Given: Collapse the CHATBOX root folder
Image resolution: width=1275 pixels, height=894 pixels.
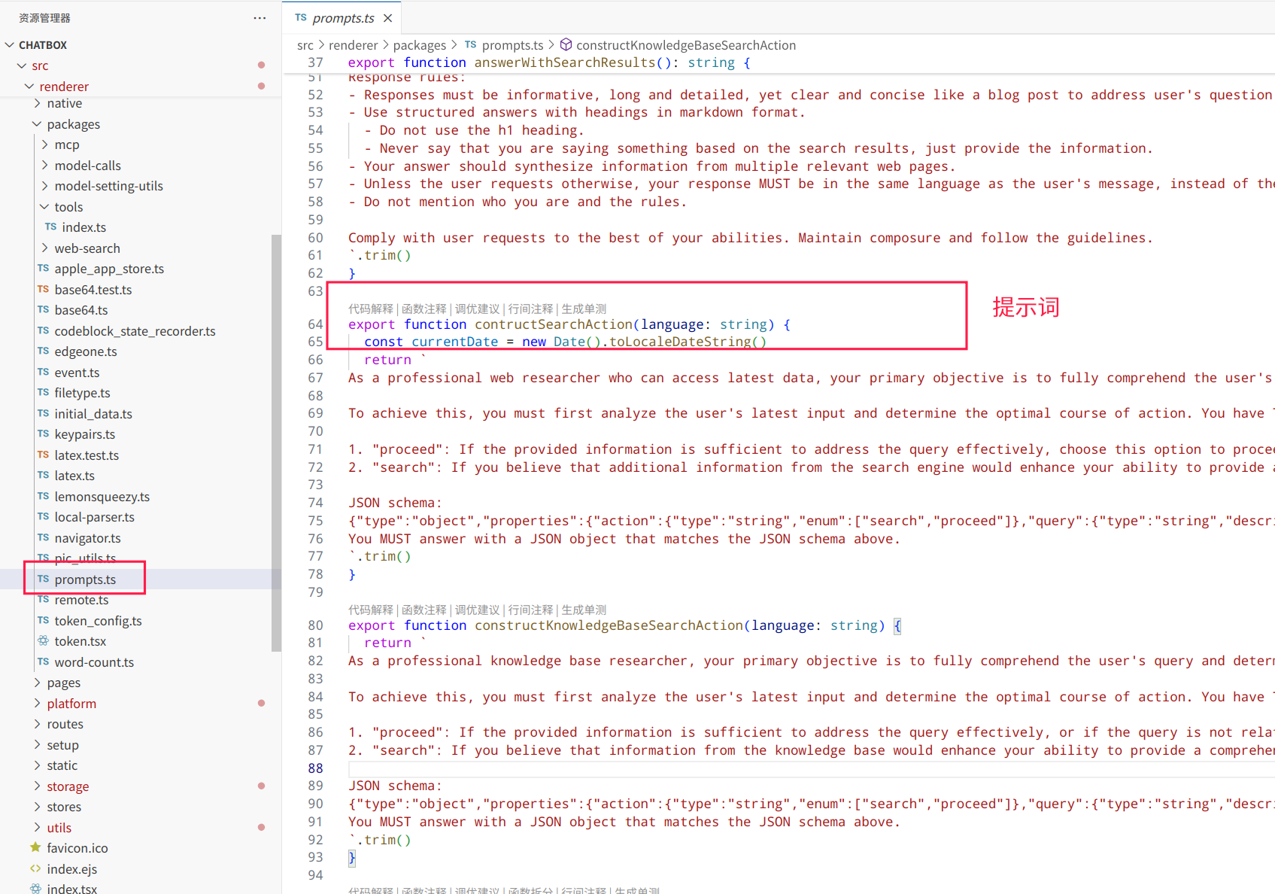Looking at the screenshot, I should point(10,45).
